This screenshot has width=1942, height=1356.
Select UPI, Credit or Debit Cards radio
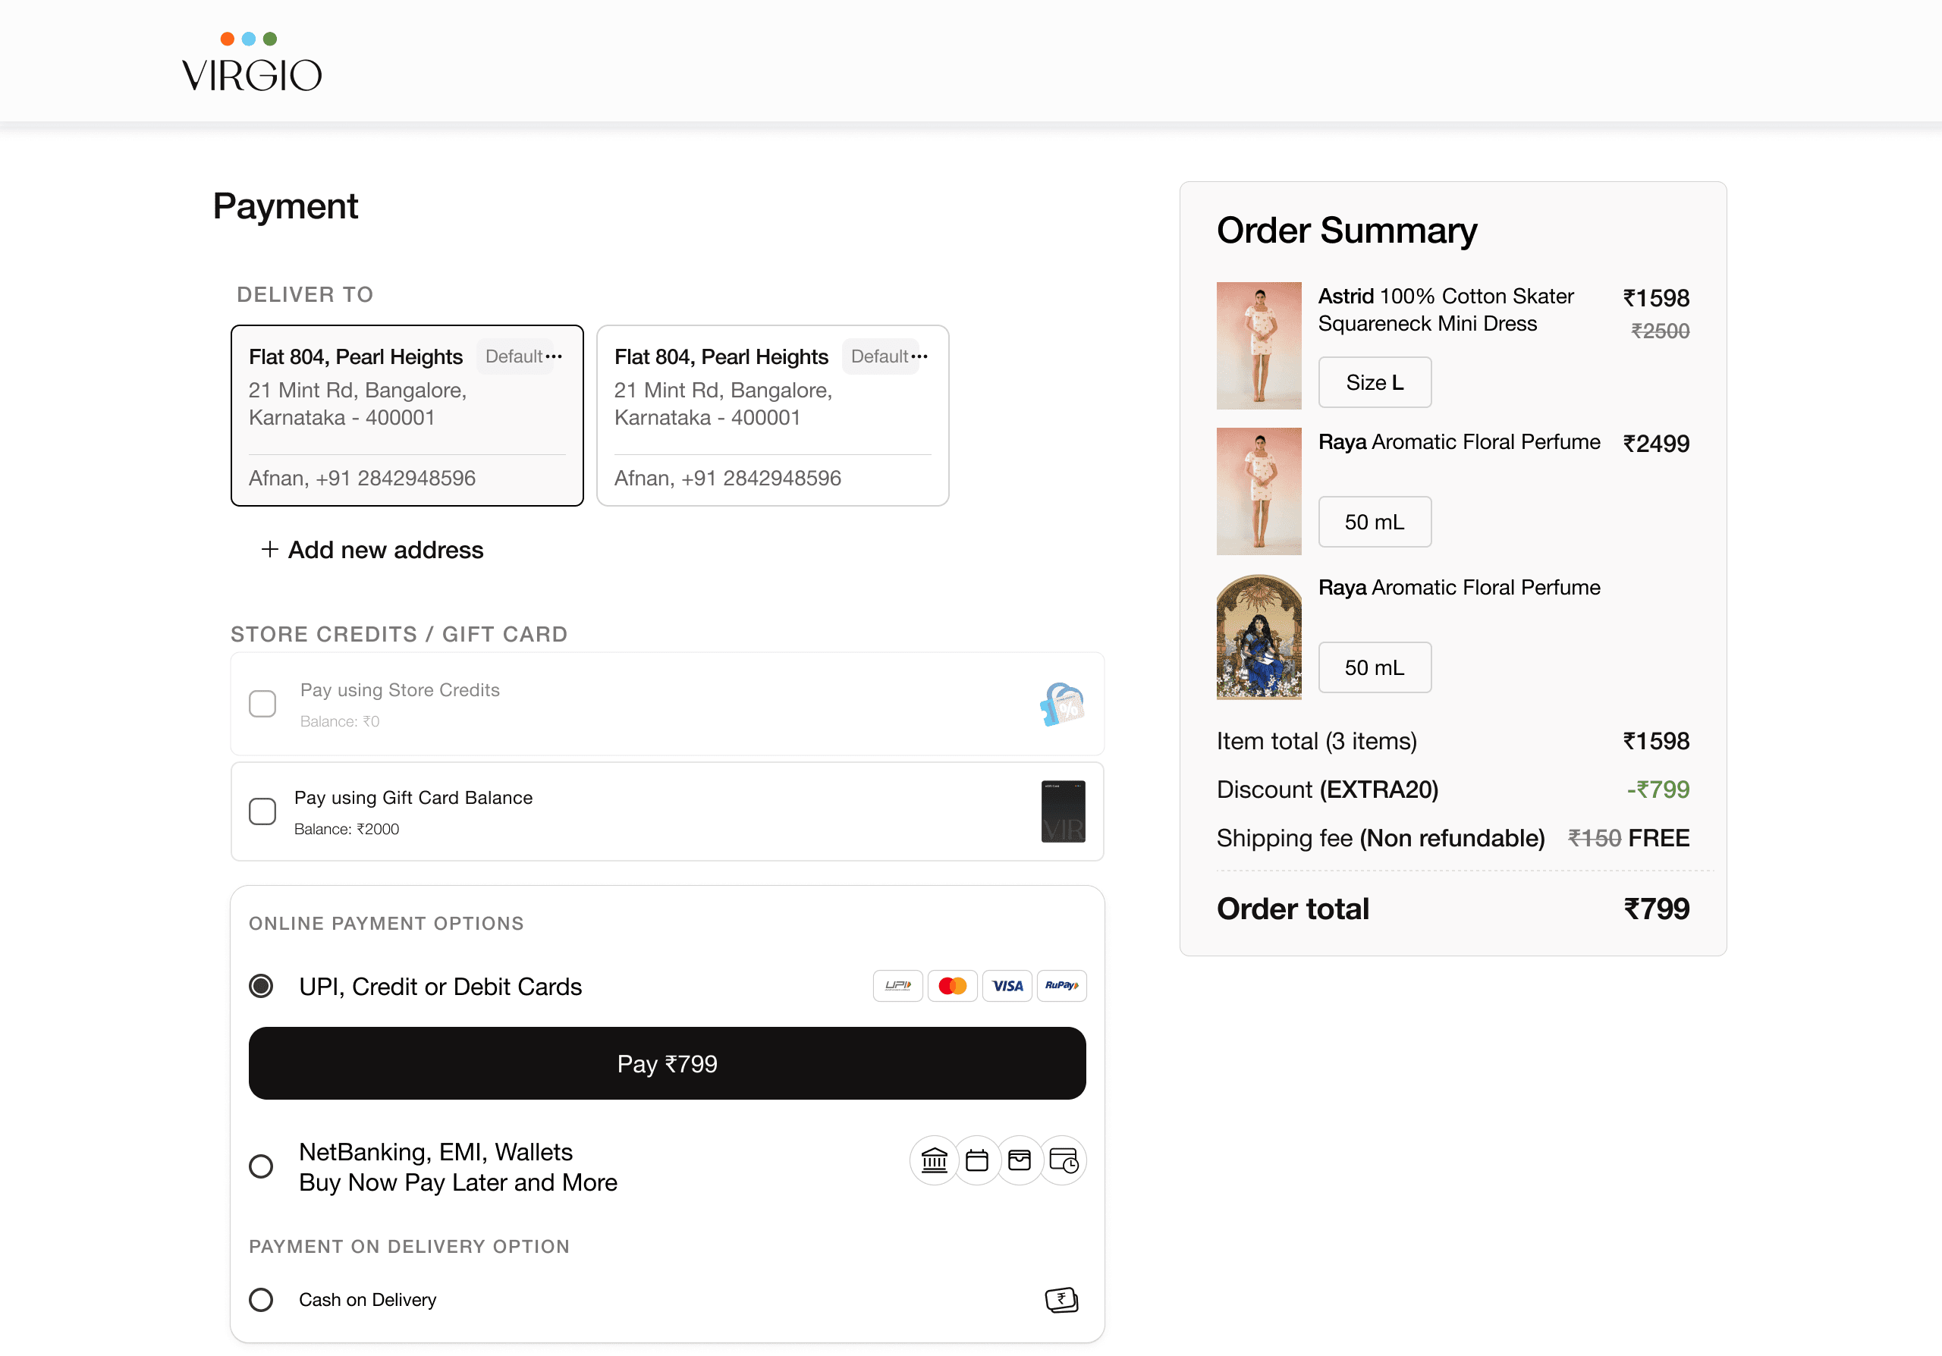click(262, 986)
